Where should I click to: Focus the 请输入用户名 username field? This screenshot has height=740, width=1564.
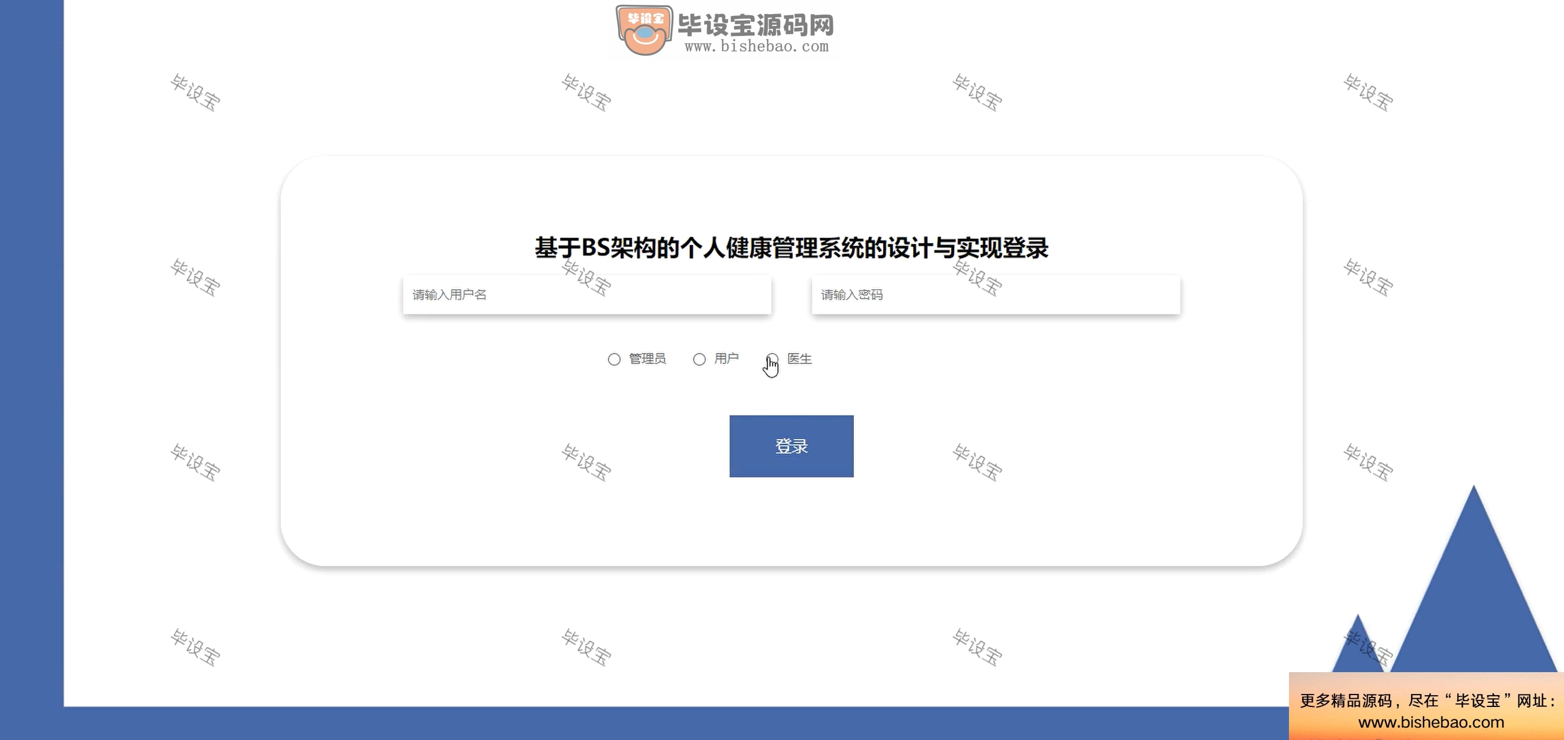(587, 294)
